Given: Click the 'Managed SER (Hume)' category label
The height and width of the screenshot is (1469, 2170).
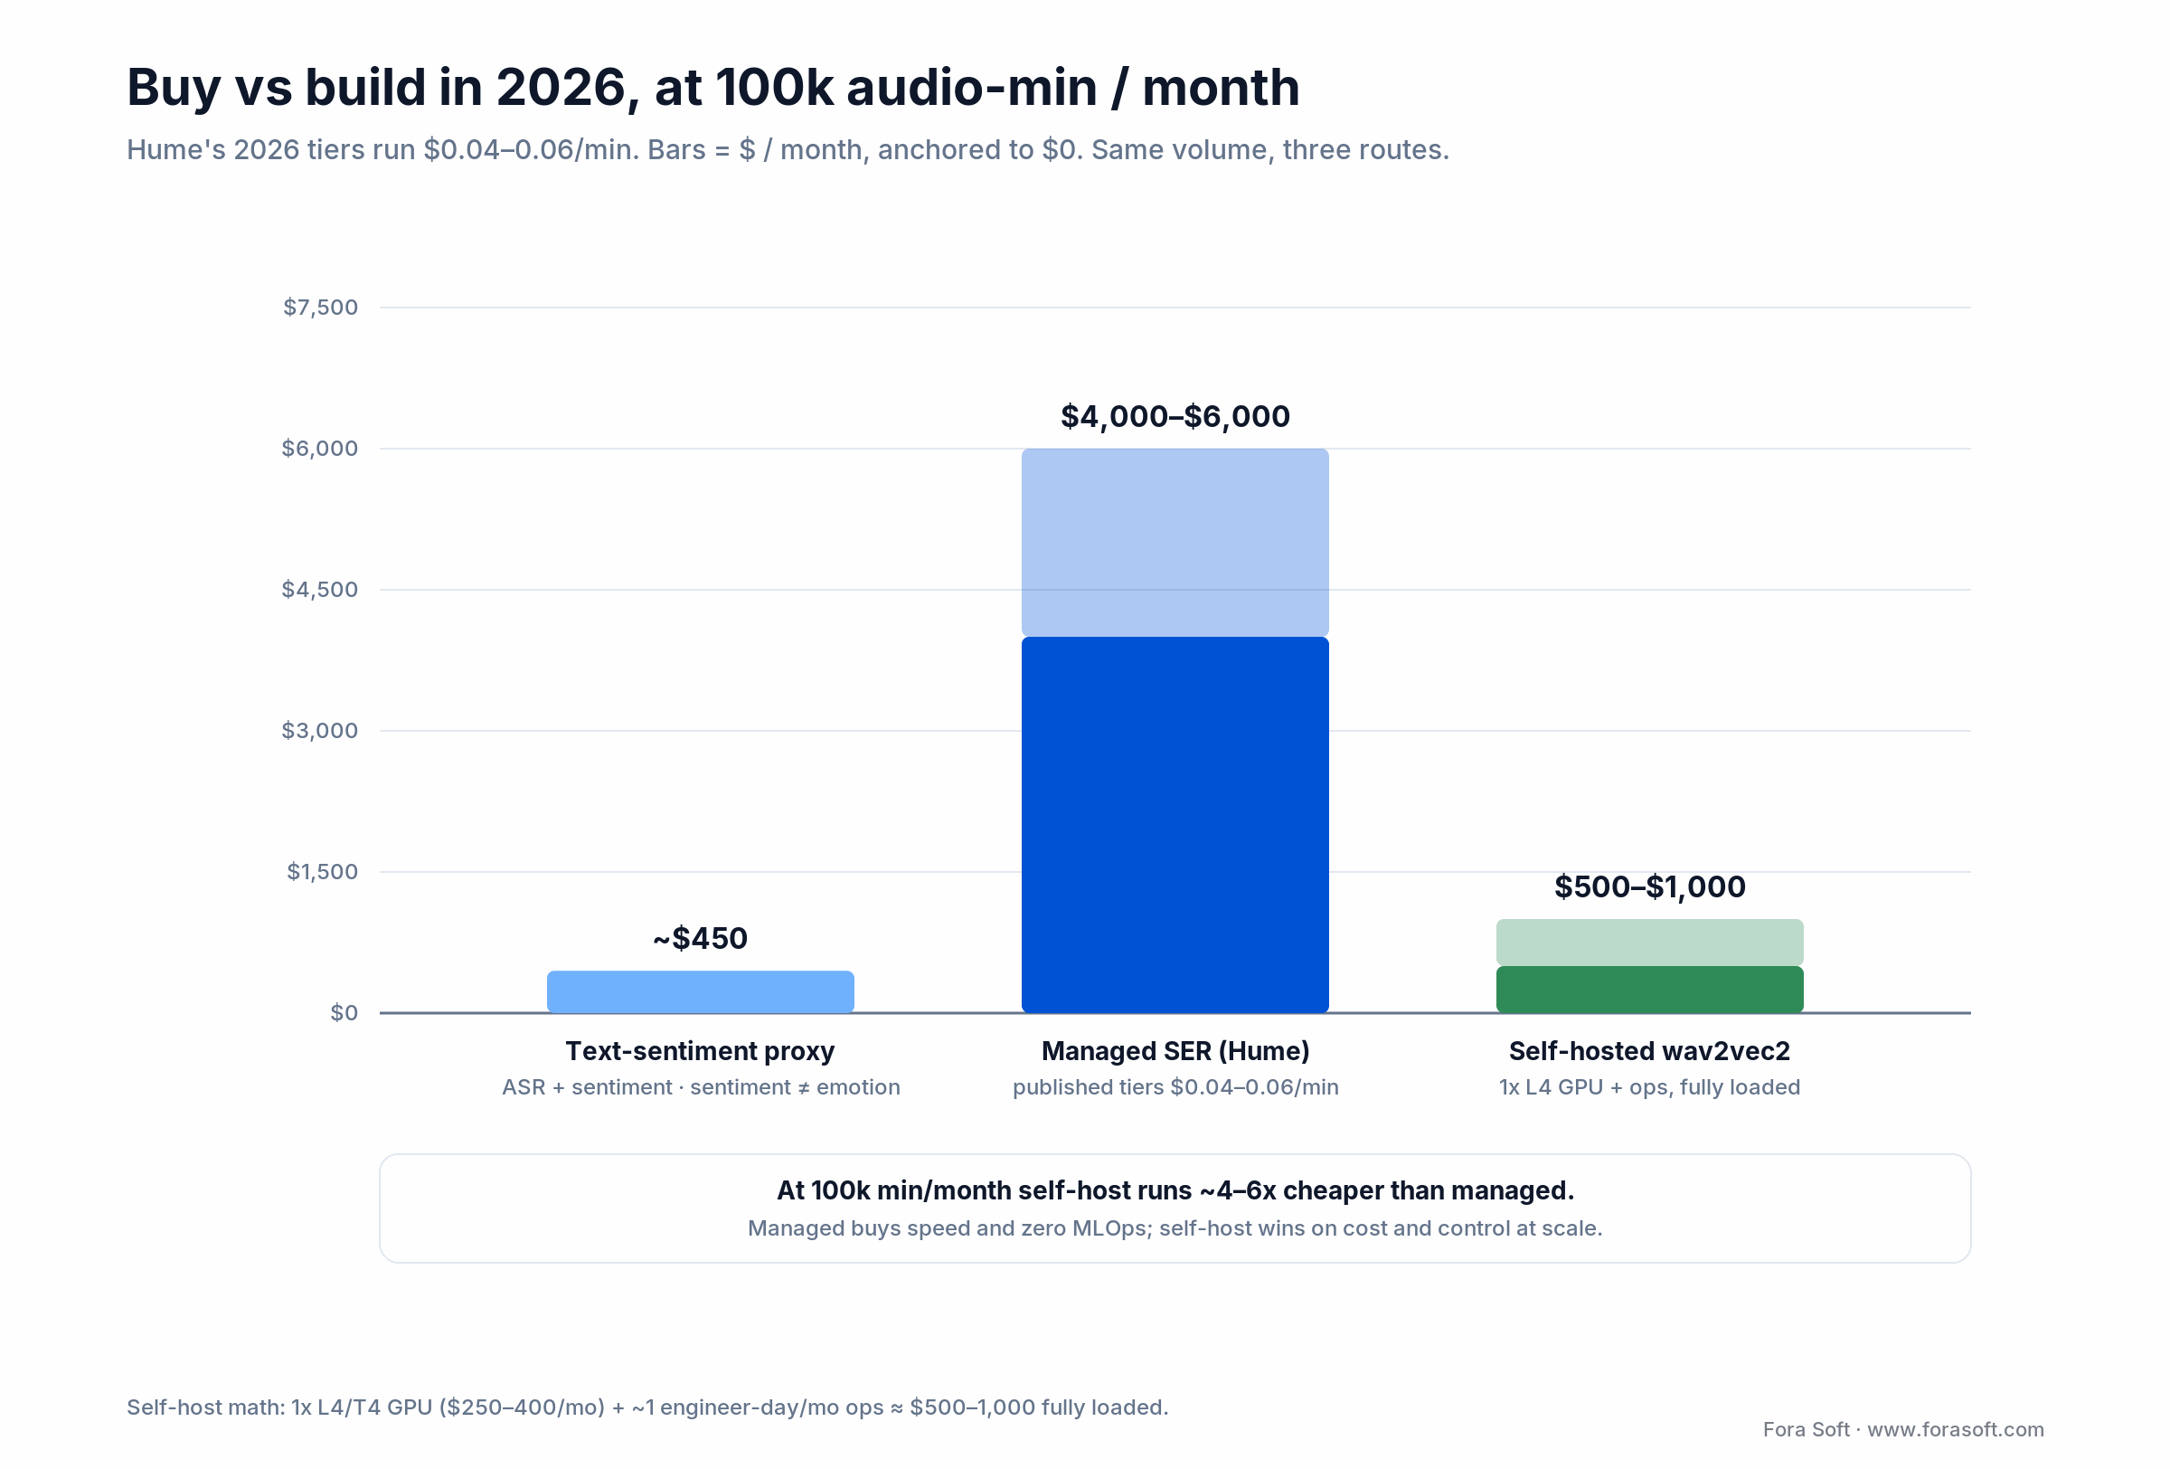Looking at the screenshot, I should point(1175,1052).
